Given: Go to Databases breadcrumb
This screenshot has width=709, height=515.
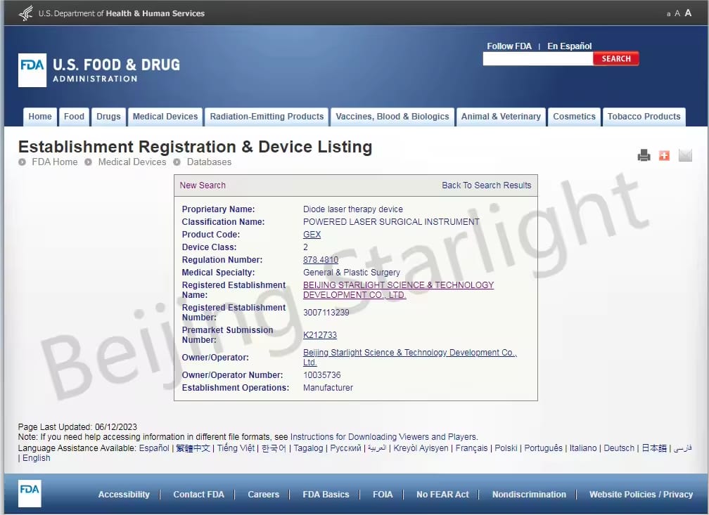Looking at the screenshot, I should click(209, 162).
